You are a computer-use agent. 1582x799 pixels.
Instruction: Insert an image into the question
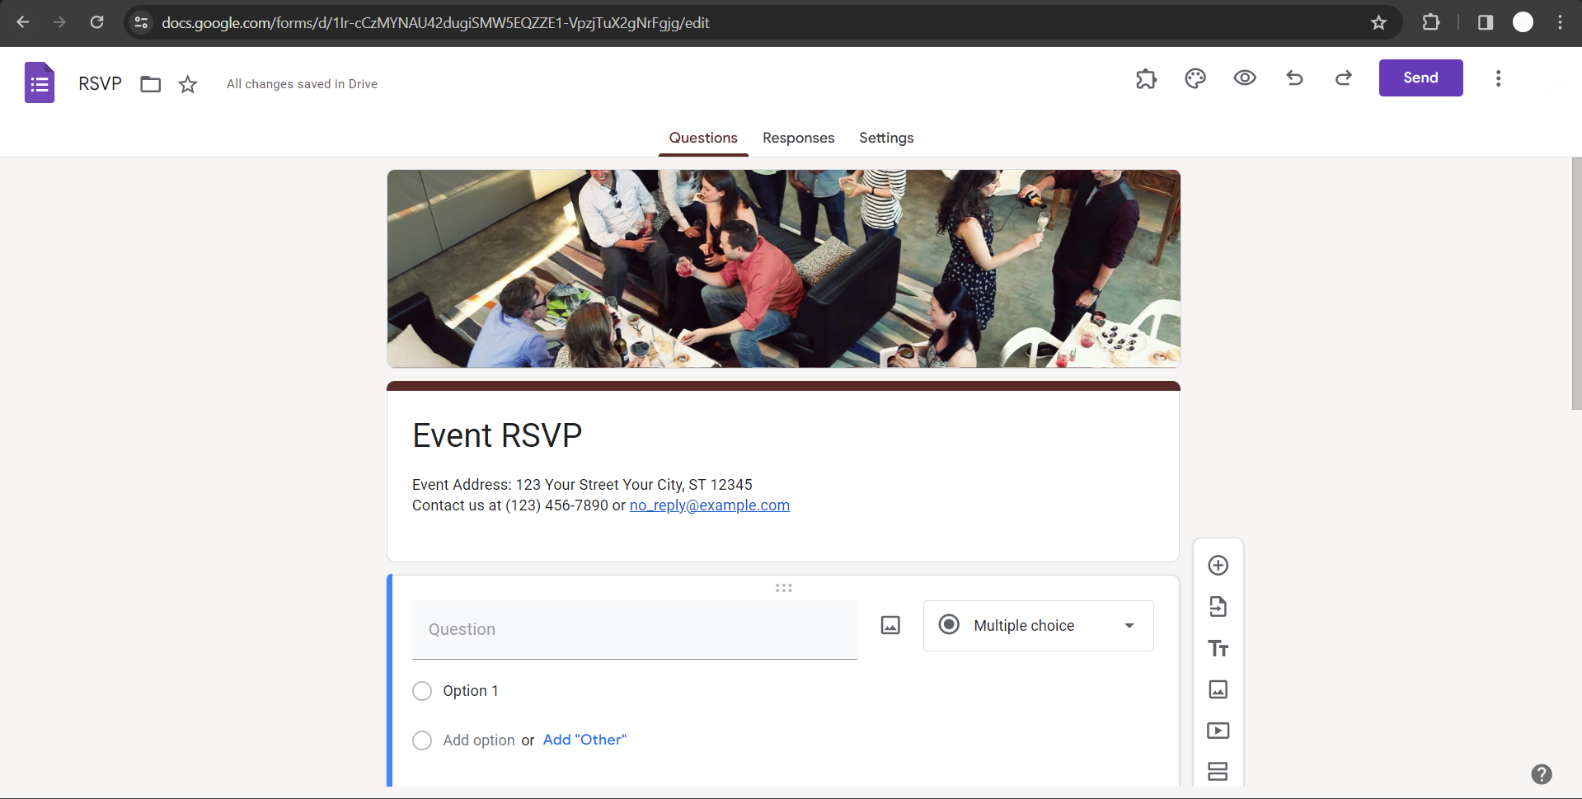(890, 625)
